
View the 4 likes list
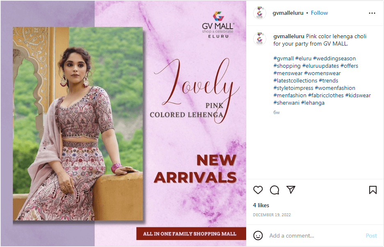click(261, 205)
